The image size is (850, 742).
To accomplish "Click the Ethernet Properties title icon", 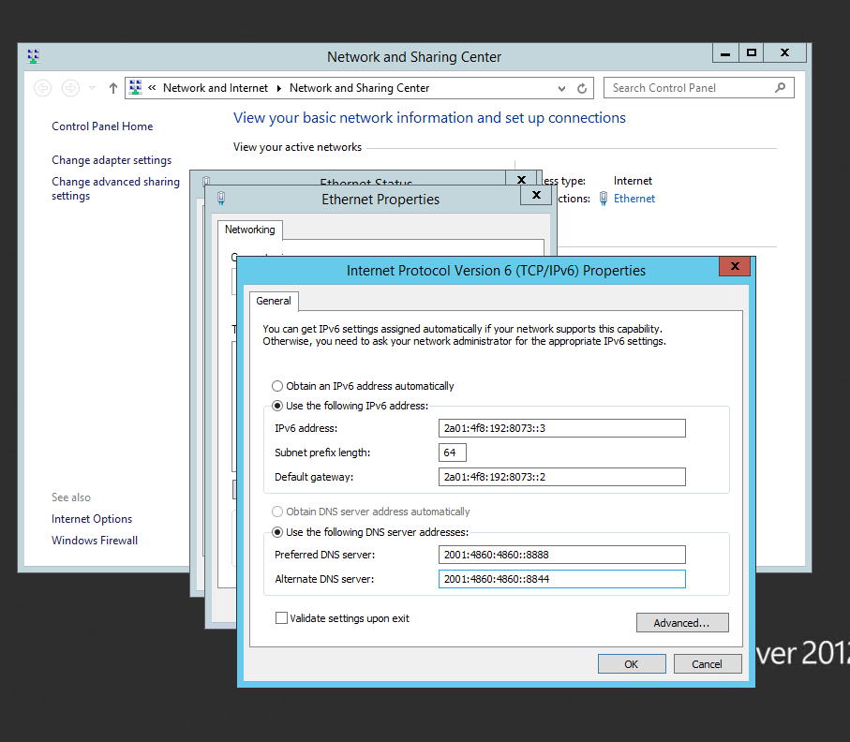I will click(x=221, y=198).
